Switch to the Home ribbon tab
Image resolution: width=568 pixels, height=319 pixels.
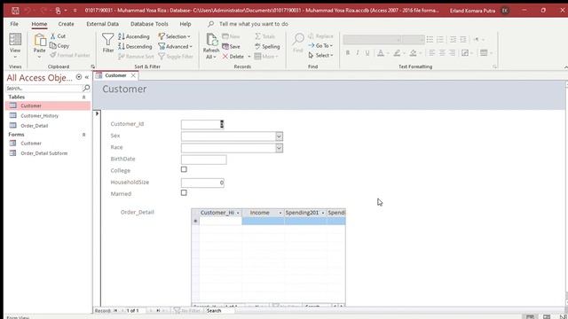[39, 24]
